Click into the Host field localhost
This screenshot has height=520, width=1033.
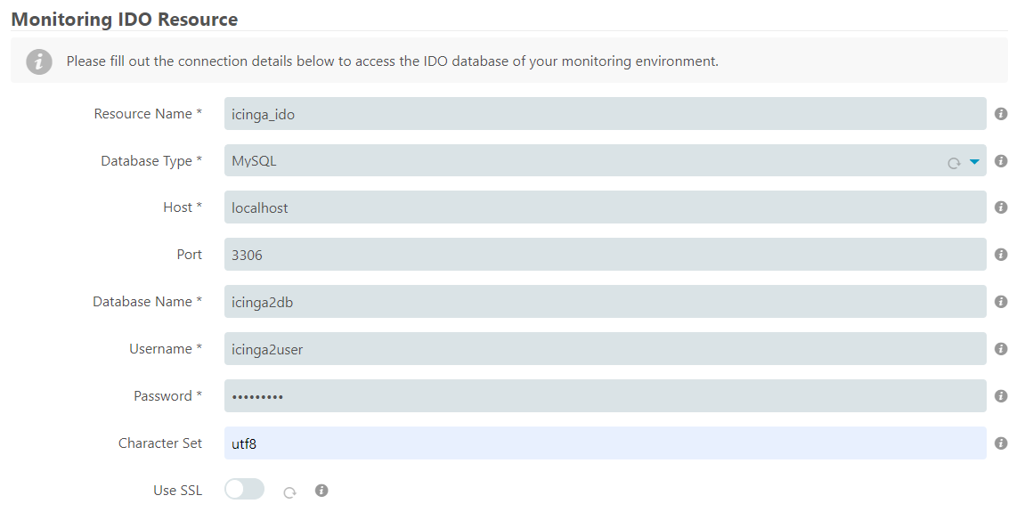(x=605, y=207)
